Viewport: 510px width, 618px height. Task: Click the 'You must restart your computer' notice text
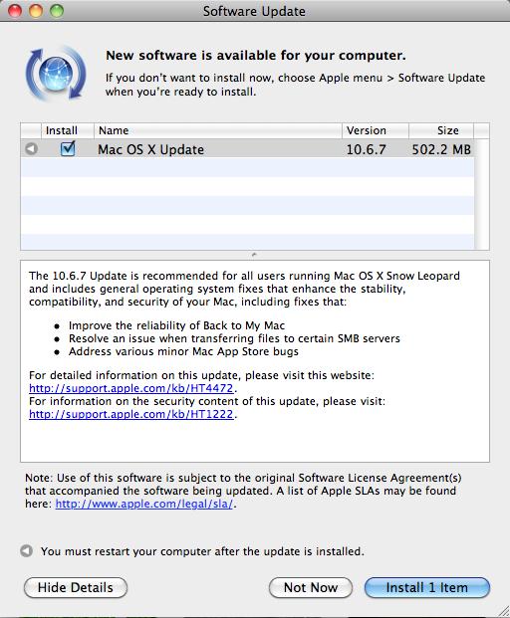pos(202,551)
